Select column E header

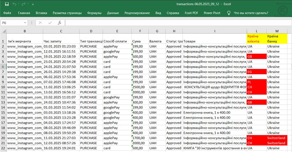117,31
